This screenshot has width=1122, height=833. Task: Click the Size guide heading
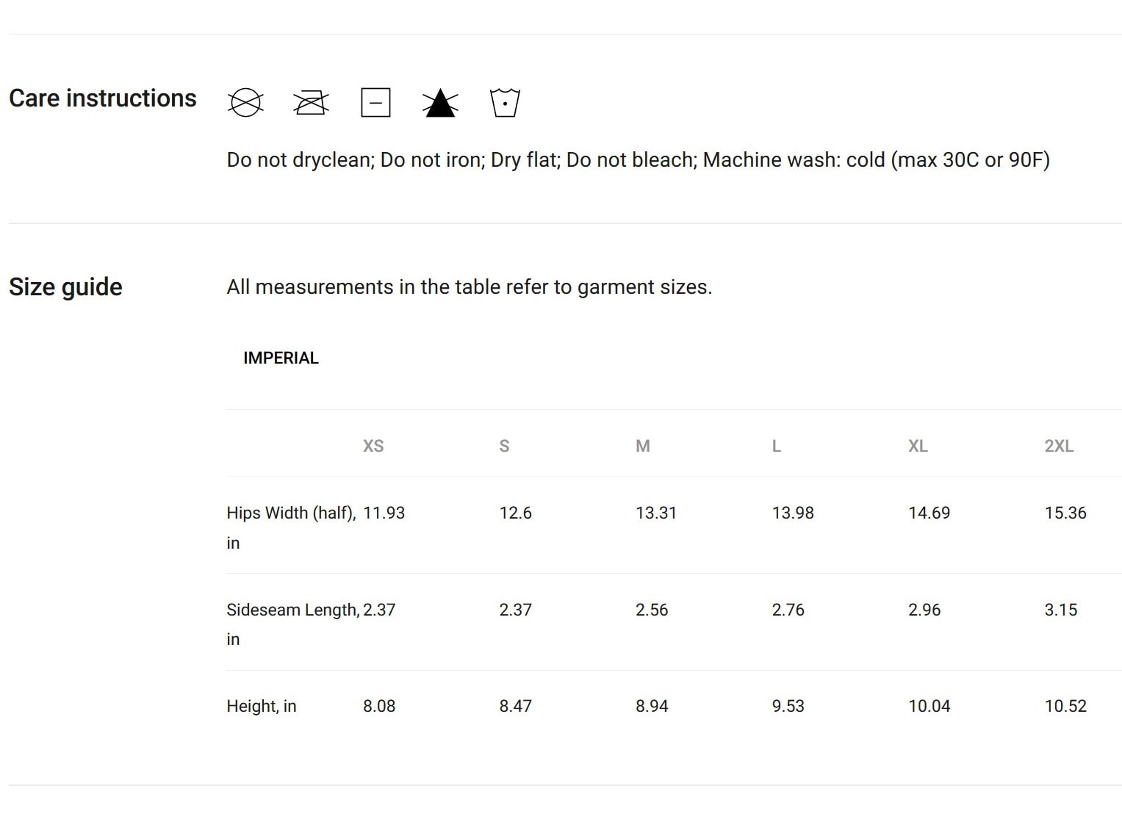[x=65, y=287]
